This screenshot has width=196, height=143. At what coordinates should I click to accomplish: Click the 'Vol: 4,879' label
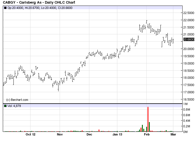tap(14, 106)
